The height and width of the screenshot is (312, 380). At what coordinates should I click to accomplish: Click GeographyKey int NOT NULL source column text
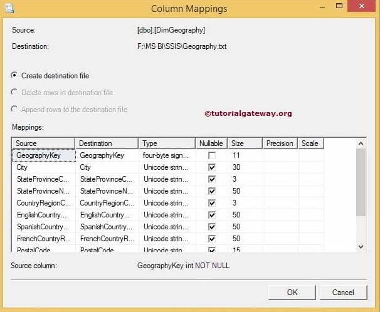tap(183, 266)
